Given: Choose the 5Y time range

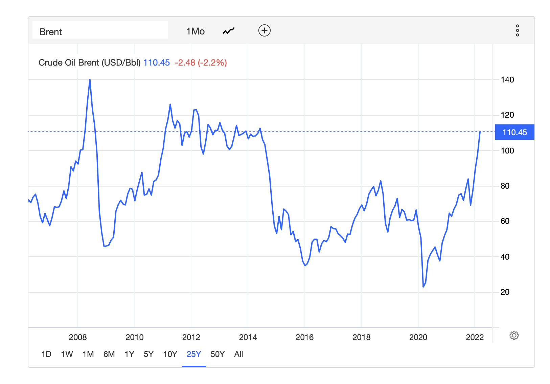Looking at the screenshot, I should point(148,354).
